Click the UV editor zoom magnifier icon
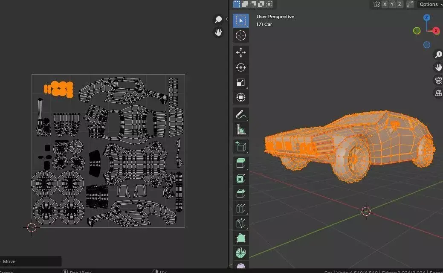Image resolution: width=443 pixels, height=273 pixels. [x=218, y=20]
